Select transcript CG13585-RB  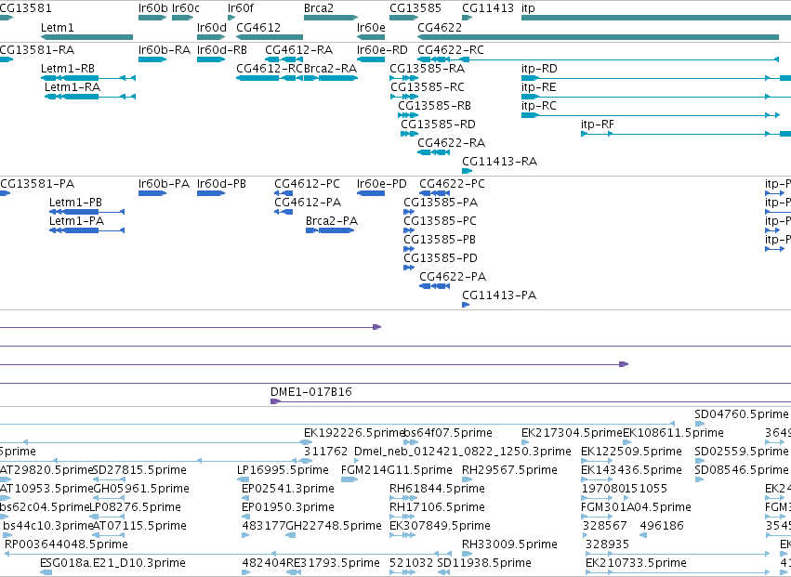tap(434, 105)
